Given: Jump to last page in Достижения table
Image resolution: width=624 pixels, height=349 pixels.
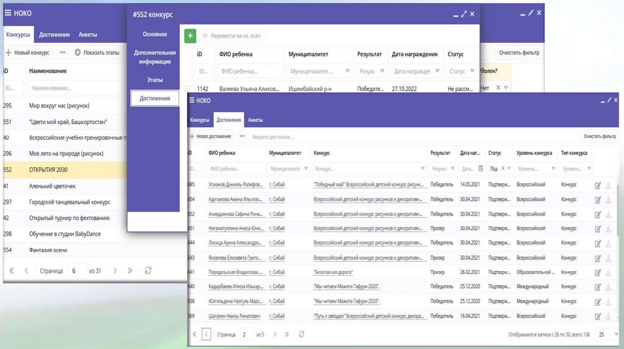Looking at the screenshot, I should tap(287, 334).
